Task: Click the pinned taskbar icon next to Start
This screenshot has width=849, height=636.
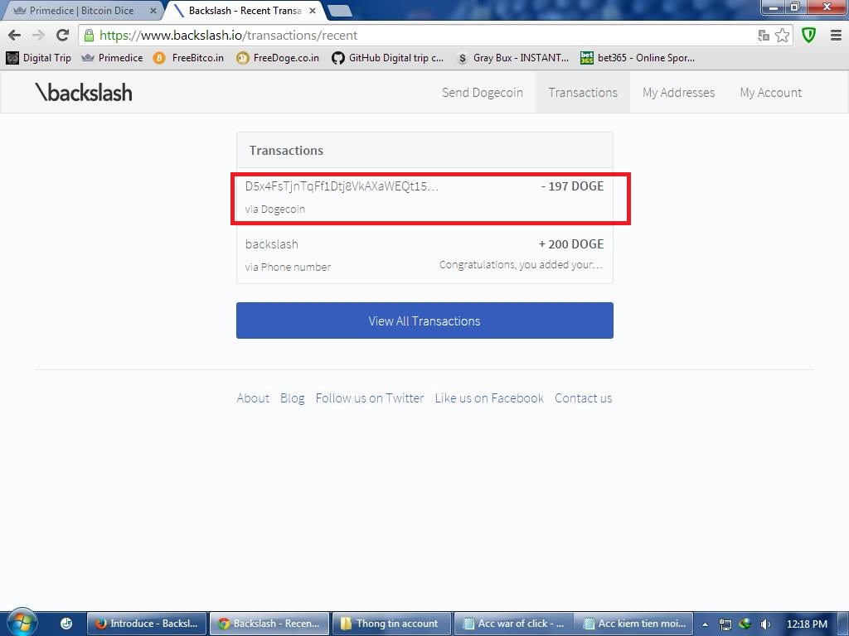Action: click(66, 624)
